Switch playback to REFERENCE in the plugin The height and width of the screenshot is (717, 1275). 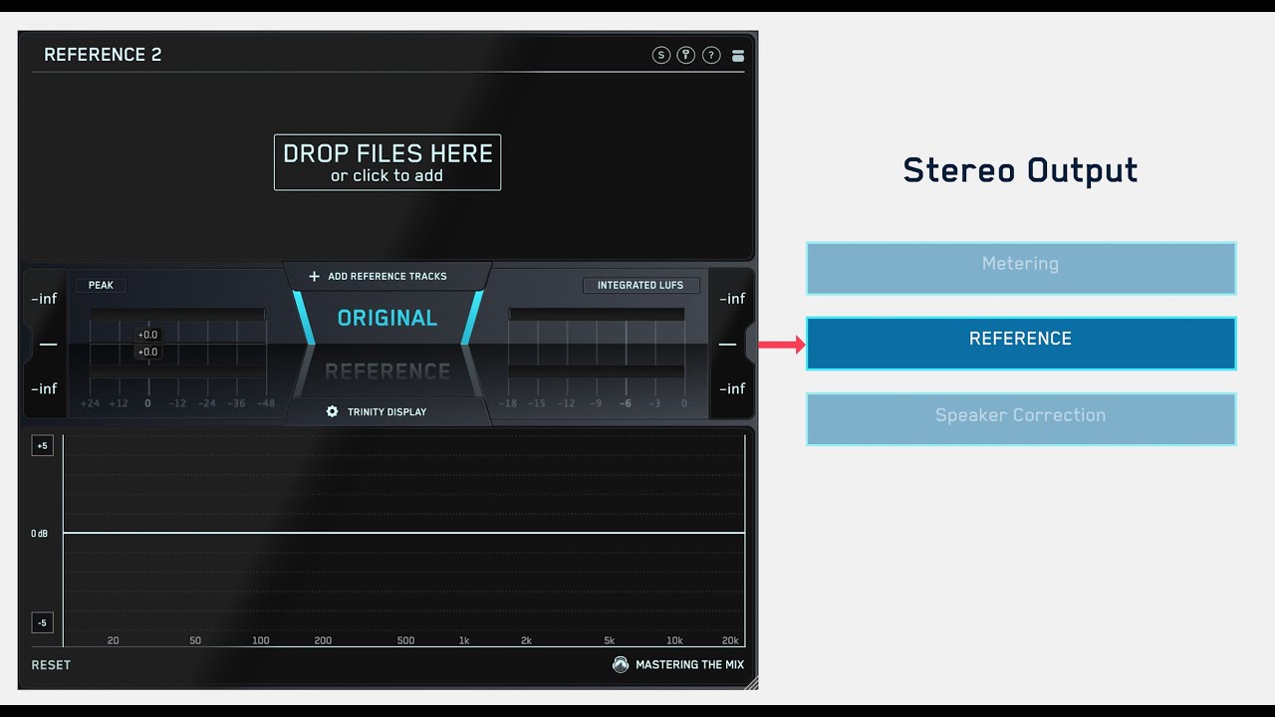[387, 371]
